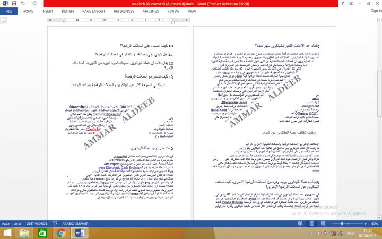The height and width of the screenshot is (239, 382).
Task: Select the REFERENCES ribbon tab
Action: coord(124,11)
